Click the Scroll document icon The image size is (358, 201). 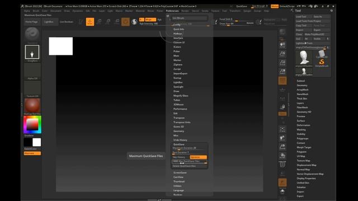coord(282,45)
